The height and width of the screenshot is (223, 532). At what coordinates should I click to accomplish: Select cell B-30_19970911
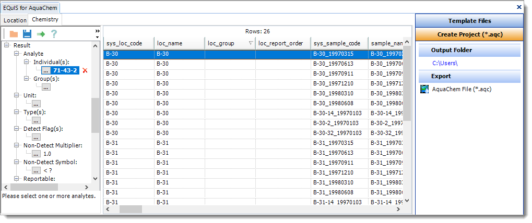coord(339,73)
